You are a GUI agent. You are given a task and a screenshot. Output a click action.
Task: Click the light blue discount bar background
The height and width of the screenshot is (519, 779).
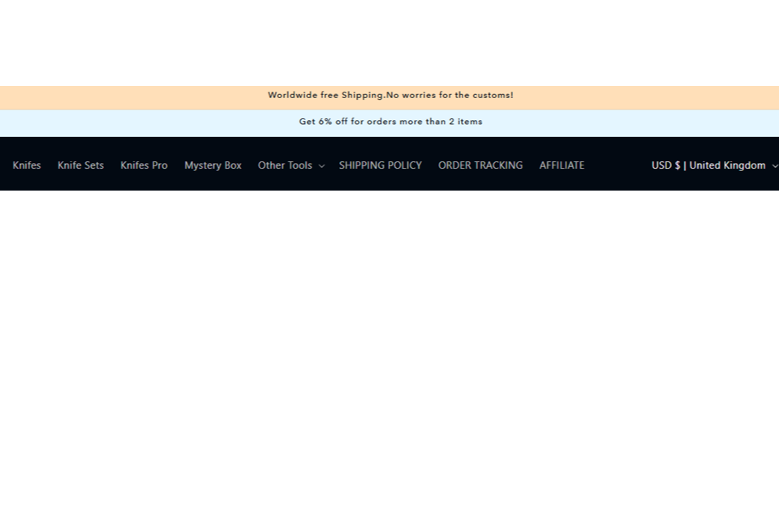pos(122,123)
